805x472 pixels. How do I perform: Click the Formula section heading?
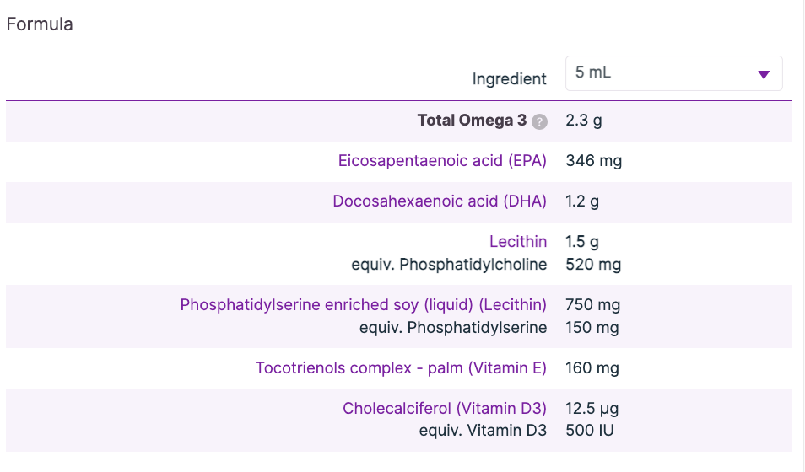pos(40,24)
